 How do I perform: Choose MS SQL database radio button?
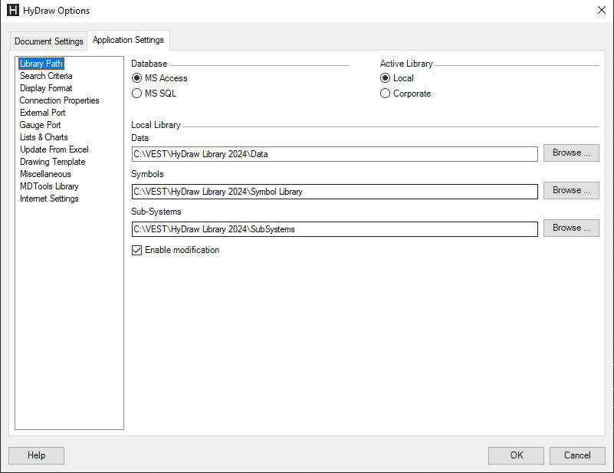136,94
